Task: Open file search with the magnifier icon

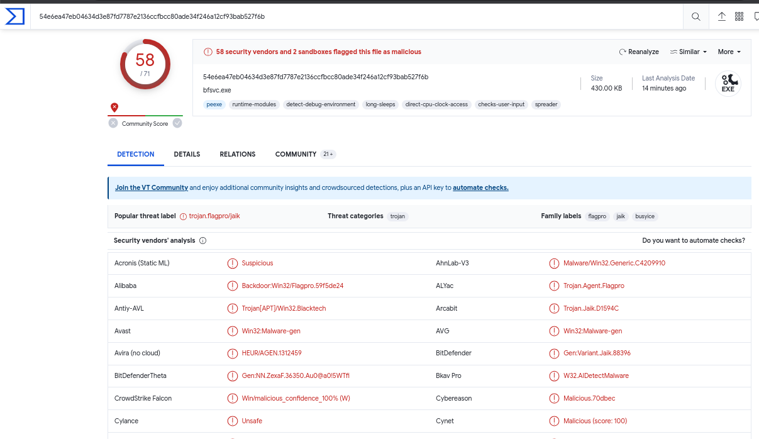Action: [695, 16]
